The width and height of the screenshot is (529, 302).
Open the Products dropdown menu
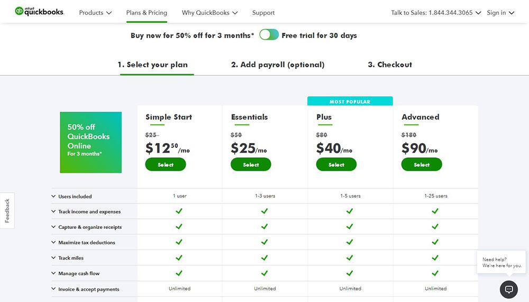[x=95, y=13]
